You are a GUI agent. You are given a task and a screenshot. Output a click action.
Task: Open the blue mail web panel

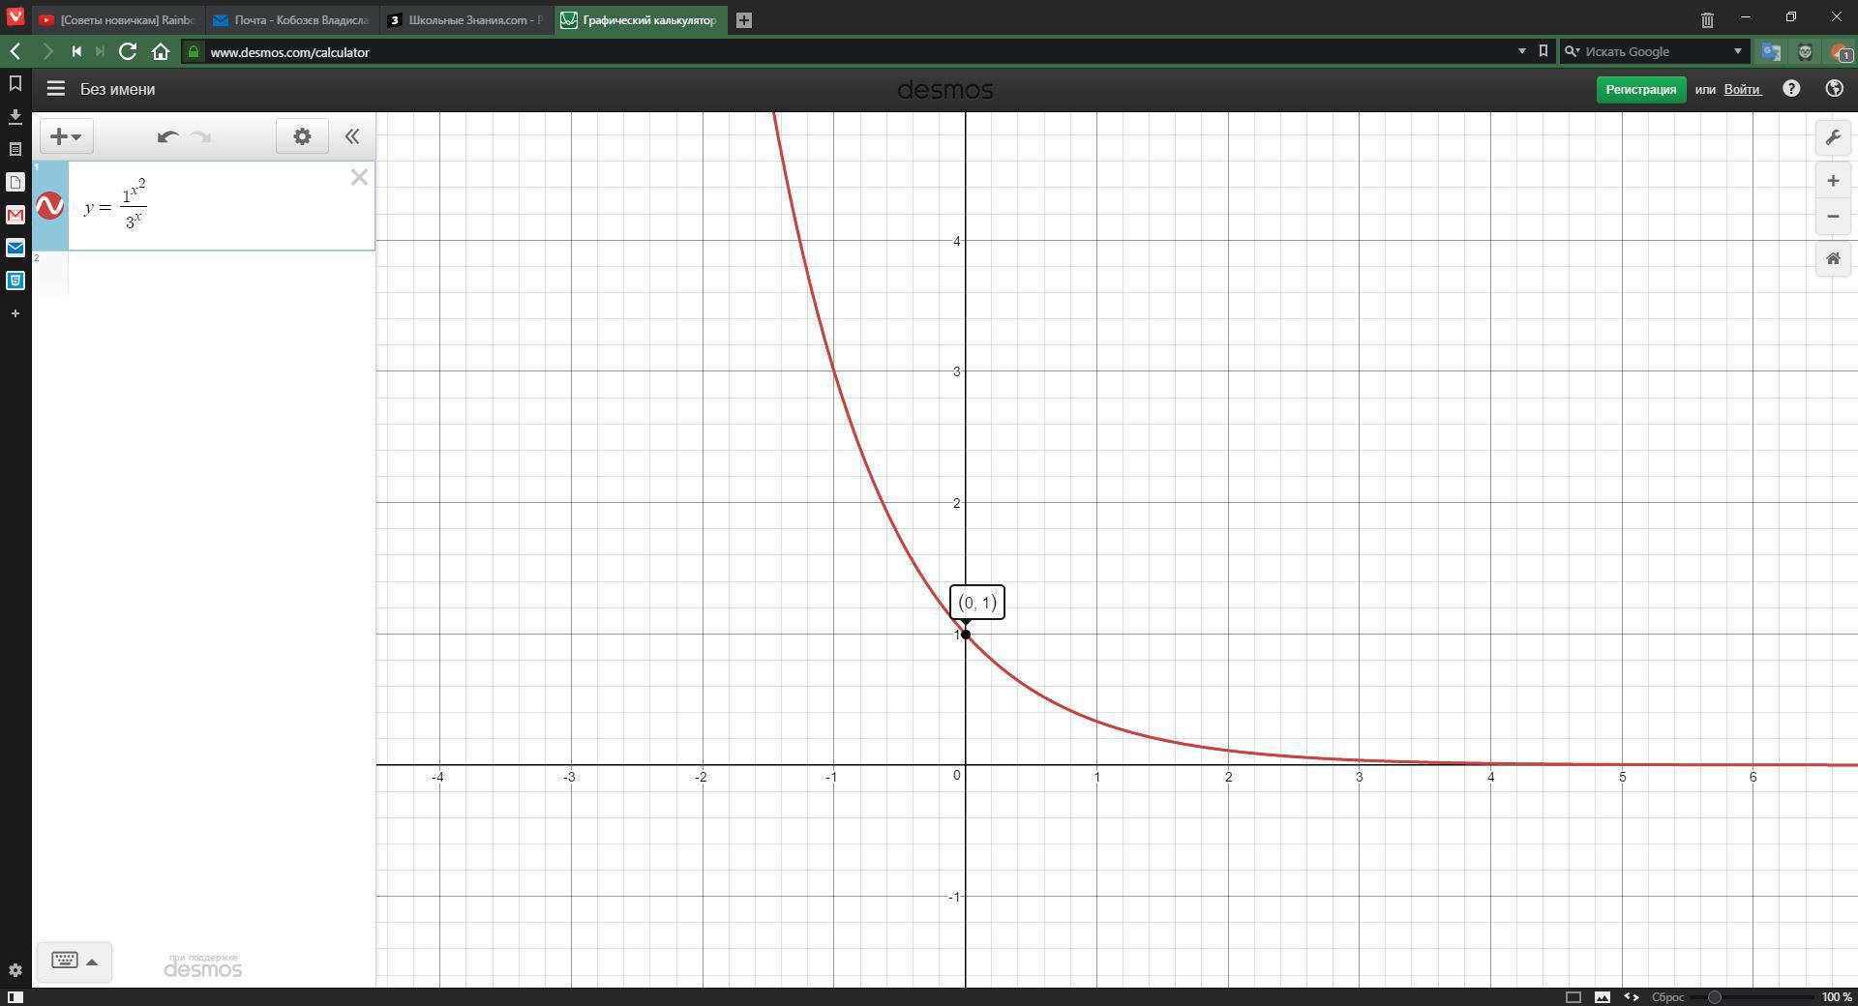[x=15, y=248]
